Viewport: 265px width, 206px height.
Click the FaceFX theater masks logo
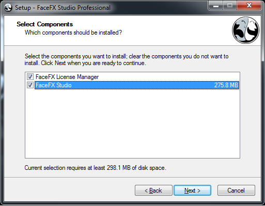pos(246,30)
